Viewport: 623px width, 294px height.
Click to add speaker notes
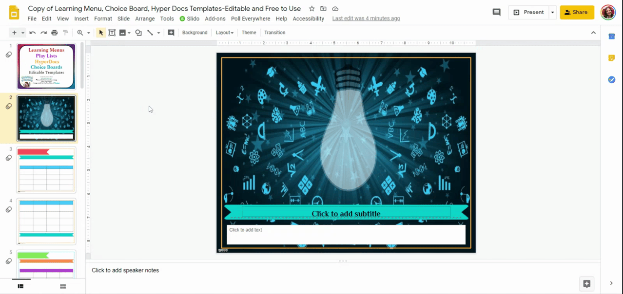[x=125, y=270]
